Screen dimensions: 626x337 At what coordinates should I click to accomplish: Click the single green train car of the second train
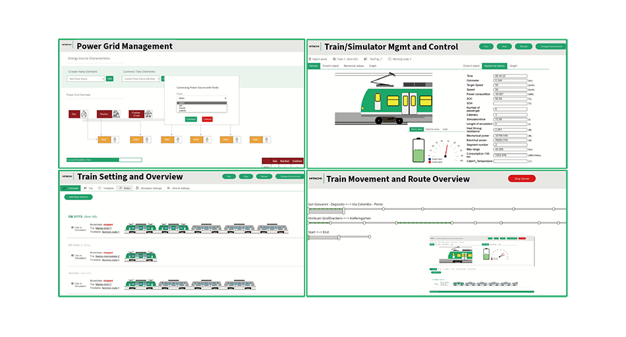[140, 256]
